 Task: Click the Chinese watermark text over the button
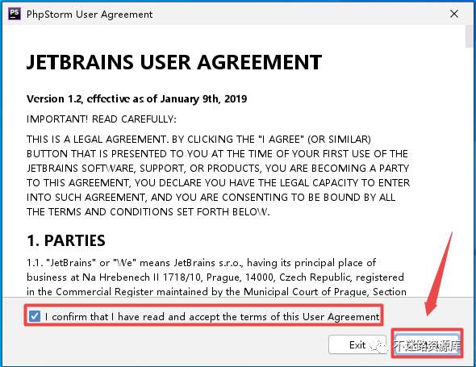428,345
